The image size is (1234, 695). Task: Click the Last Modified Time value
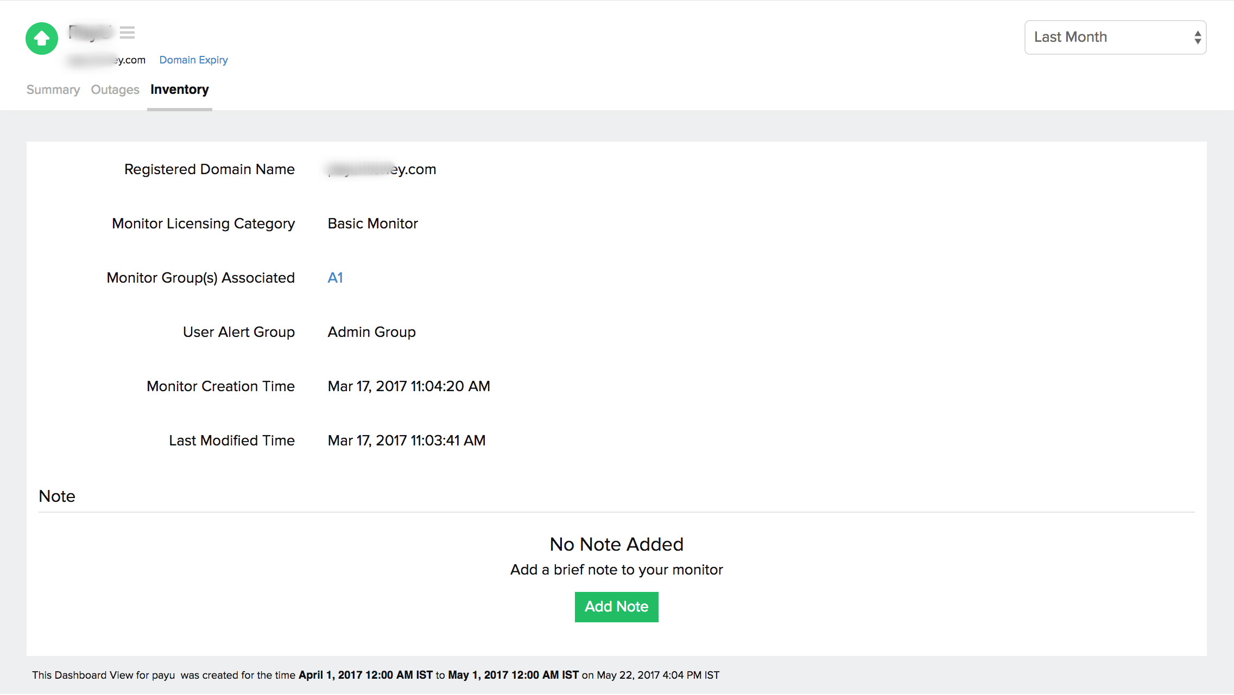(x=406, y=441)
